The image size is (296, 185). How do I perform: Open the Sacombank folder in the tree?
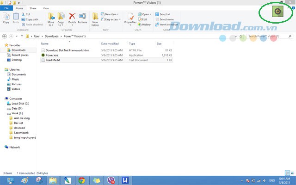(21, 132)
